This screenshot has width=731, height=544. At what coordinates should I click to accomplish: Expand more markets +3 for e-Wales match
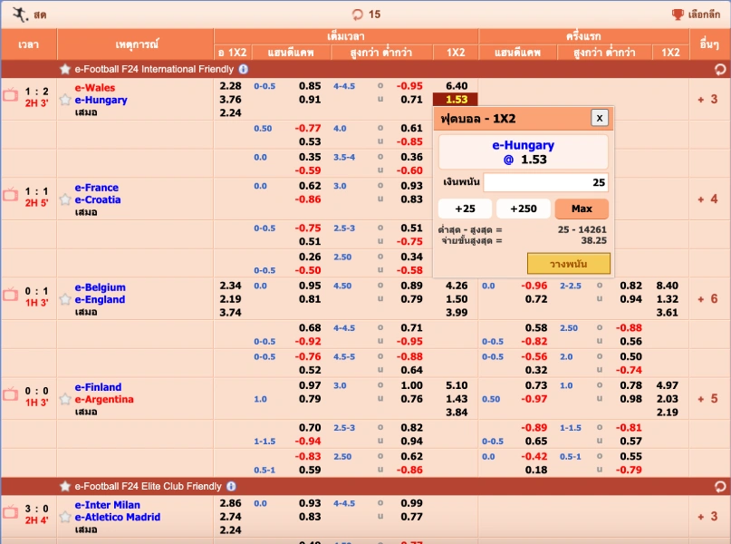[x=707, y=100]
